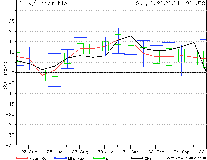Screen dimensions: 207x160
Task: Click the blue Min/Max legend line
Action: click(x=60, y=158)
